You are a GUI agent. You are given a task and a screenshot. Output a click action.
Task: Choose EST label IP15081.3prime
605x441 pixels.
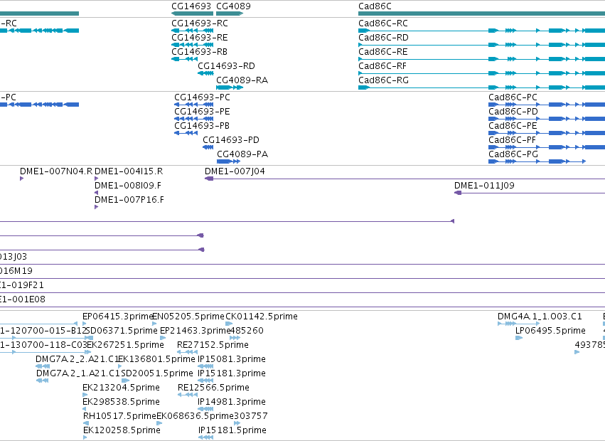[232, 359]
